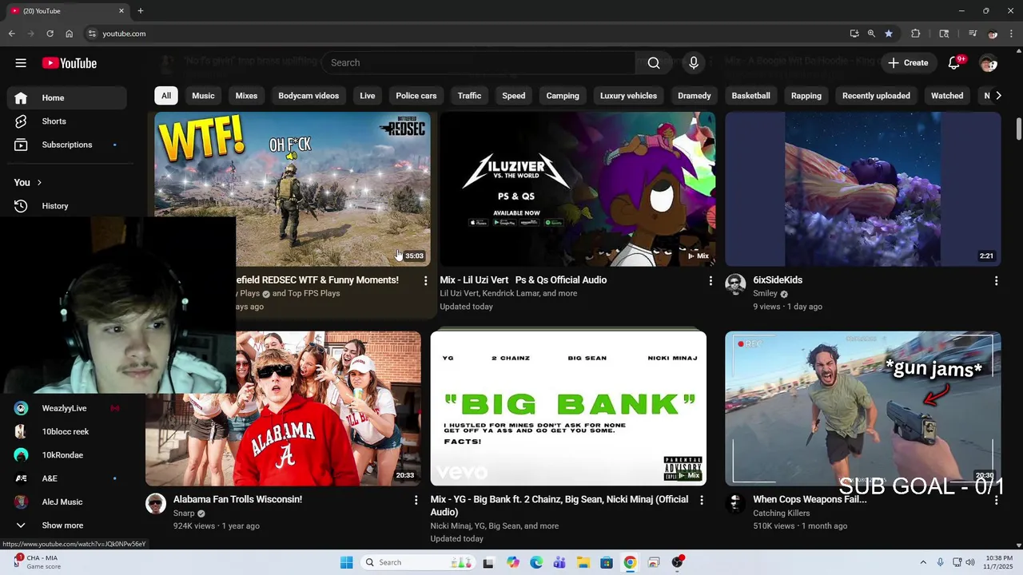Screen dimensions: 1023x575
Task: Select the Police cars chip
Action: [x=416, y=96]
